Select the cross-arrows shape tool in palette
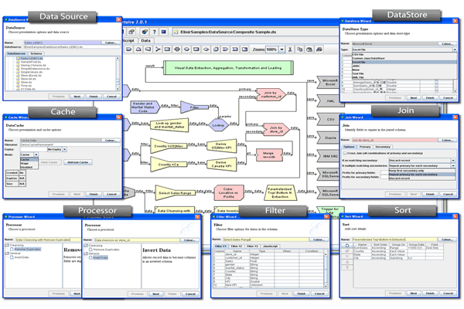464x309 pixels. 177,49
